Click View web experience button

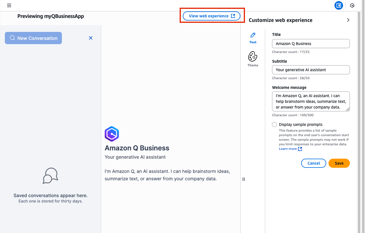pos(212,16)
